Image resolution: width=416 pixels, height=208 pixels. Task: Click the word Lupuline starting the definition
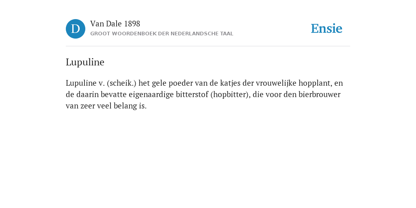pos(81,83)
